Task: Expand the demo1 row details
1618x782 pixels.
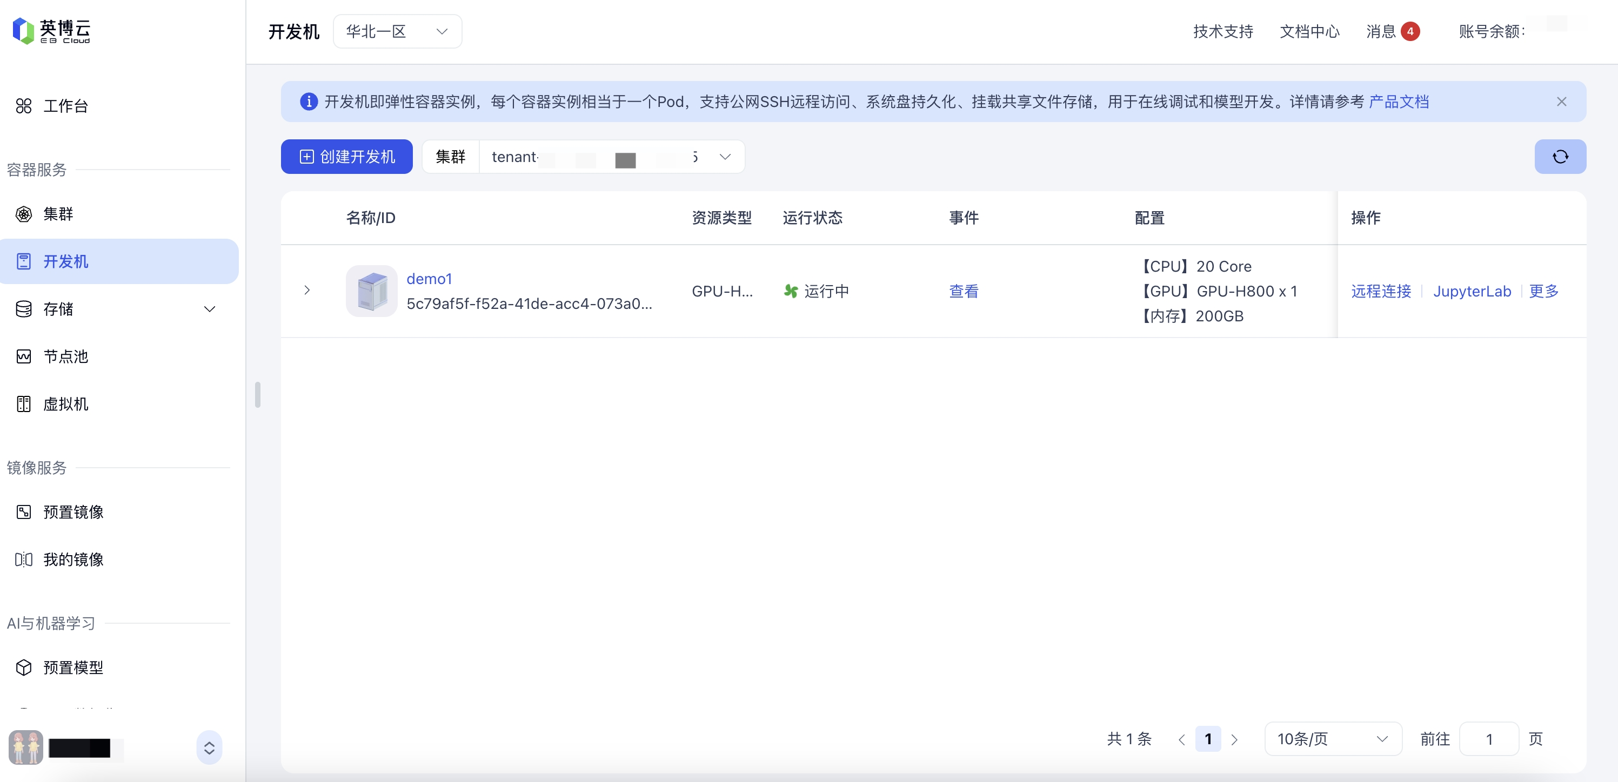Action: (306, 290)
